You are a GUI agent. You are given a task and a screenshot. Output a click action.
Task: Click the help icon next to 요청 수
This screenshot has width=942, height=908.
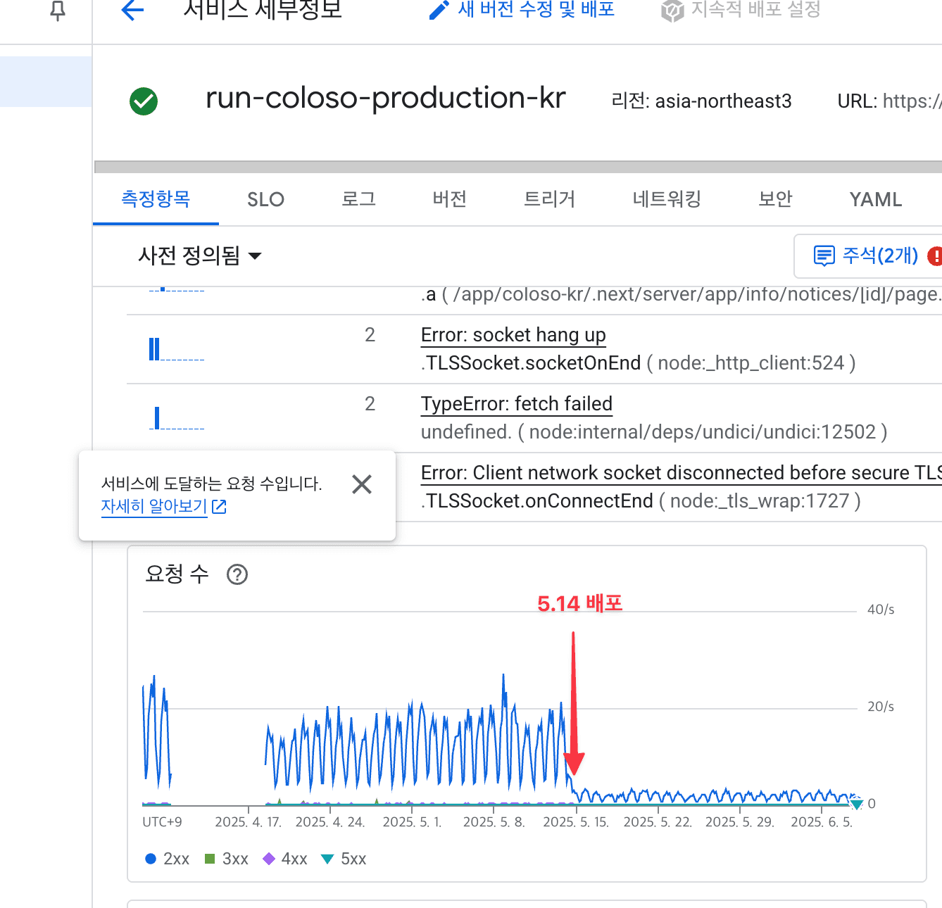point(237,575)
